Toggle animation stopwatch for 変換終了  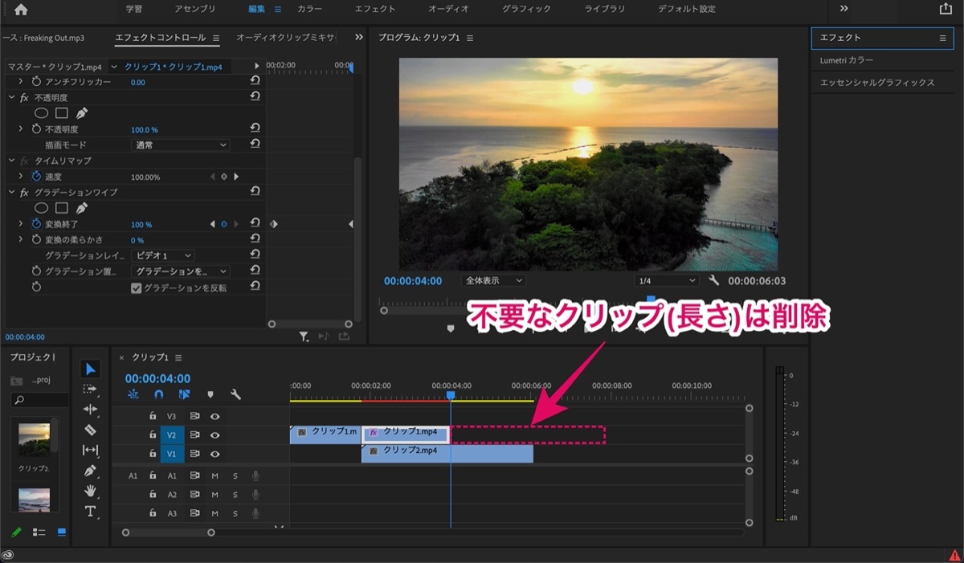36,223
